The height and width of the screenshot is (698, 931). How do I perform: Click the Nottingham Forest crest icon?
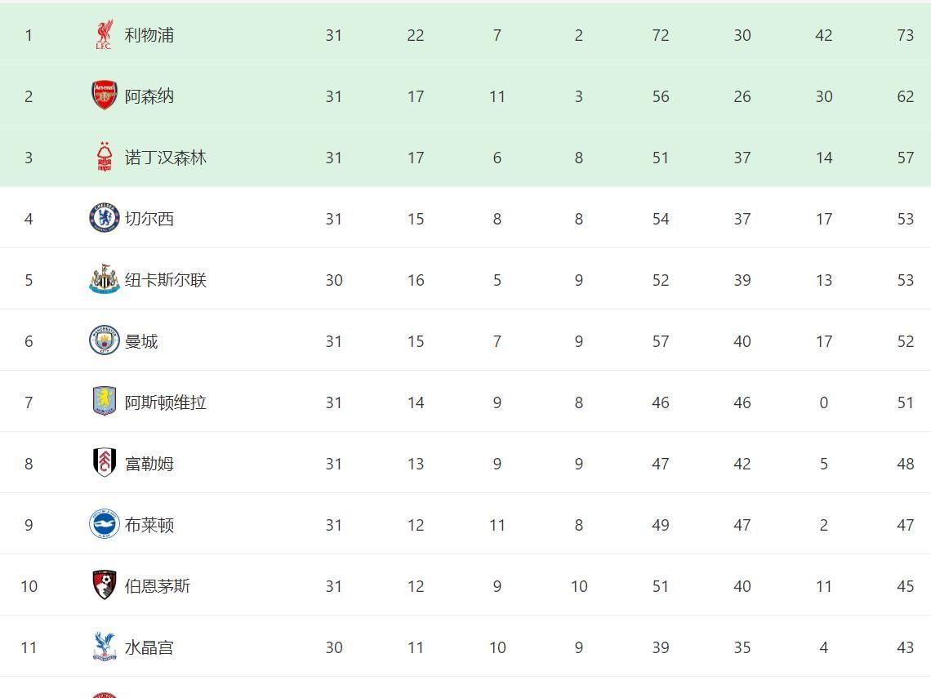pos(104,157)
